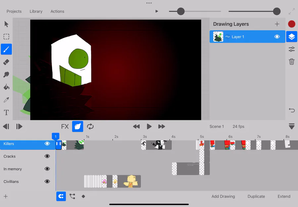
Task: Pick the Eraser tool
Action: [6, 62]
